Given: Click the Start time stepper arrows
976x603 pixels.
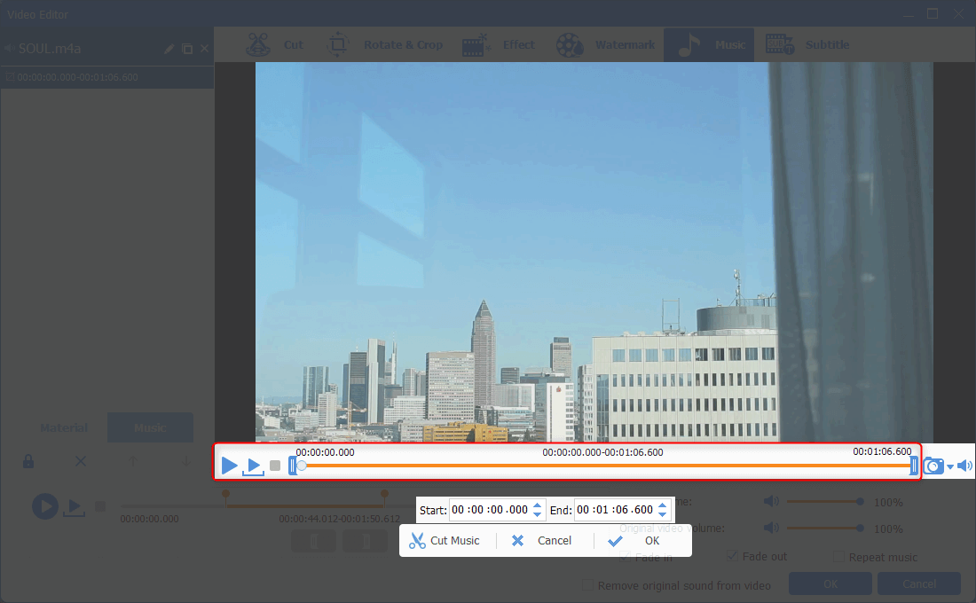Looking at the screenshot, I should 537,510.
